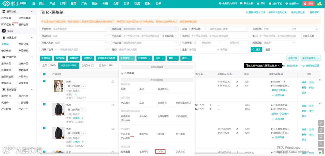Click the refresh icon in floating toolbar

(321, 144)
